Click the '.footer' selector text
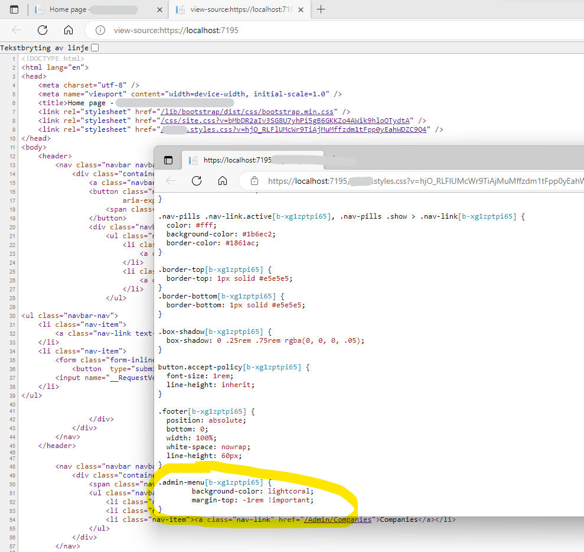Screen dimensions: 584x552 tap(173, 411)
